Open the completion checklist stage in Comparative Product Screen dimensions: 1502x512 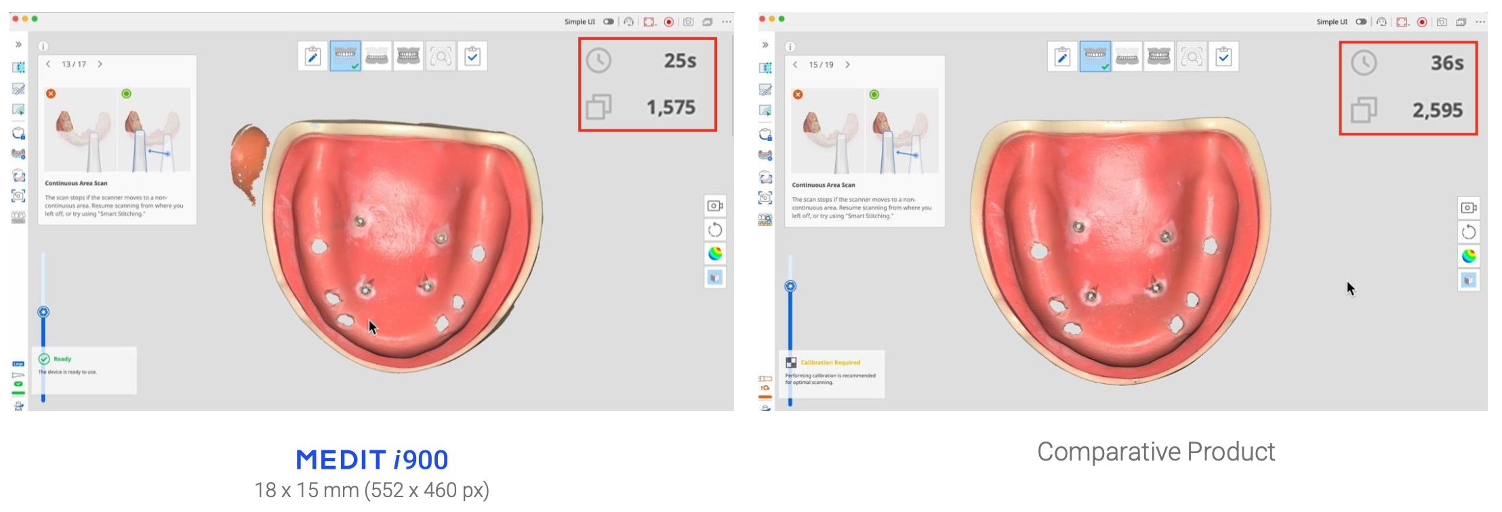[1223, 57]
